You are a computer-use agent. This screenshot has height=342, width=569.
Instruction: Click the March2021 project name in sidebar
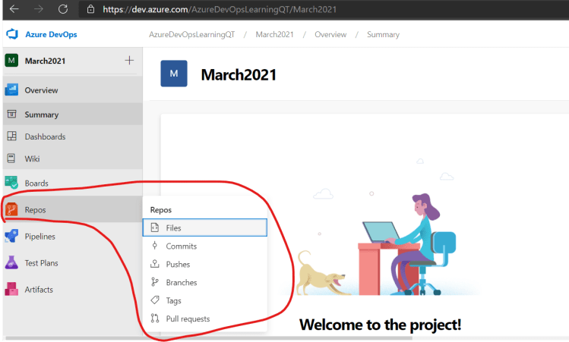pyautogui.click(x=45, y=61)
